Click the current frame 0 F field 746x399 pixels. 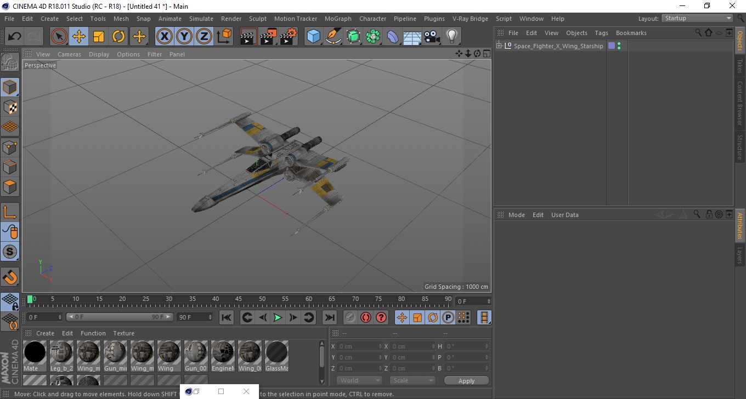[x=473, y=301]
